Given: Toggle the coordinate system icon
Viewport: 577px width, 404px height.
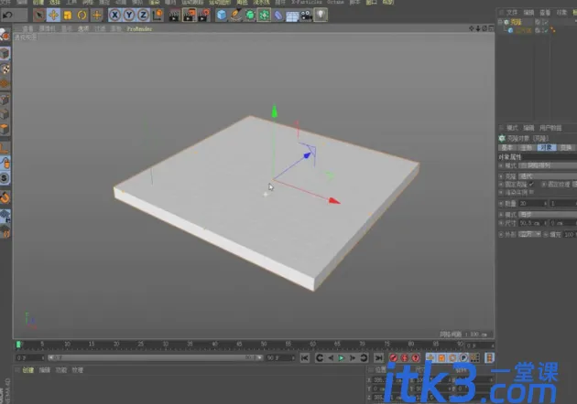Looking at the screenshot, I should [x=158, y=15].
